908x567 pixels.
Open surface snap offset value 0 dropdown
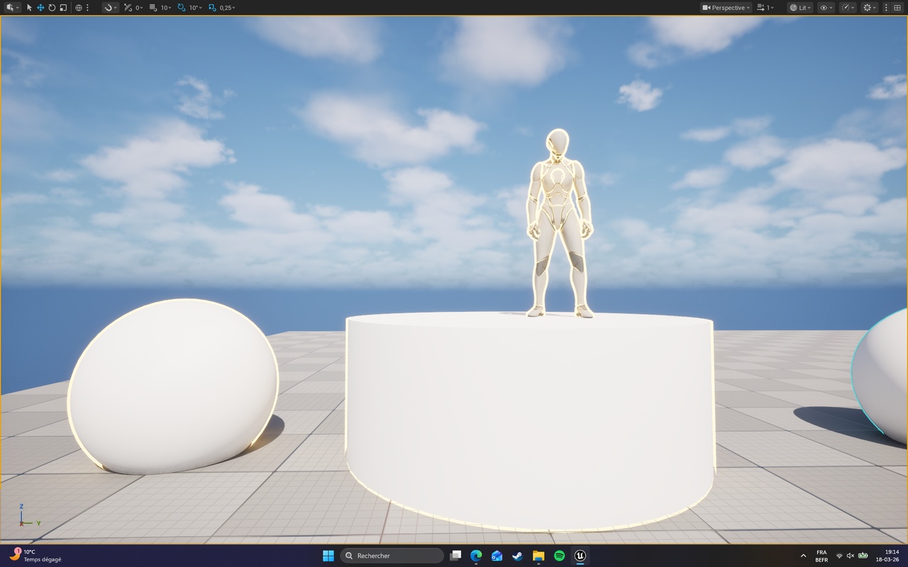(x=139, y=7)
